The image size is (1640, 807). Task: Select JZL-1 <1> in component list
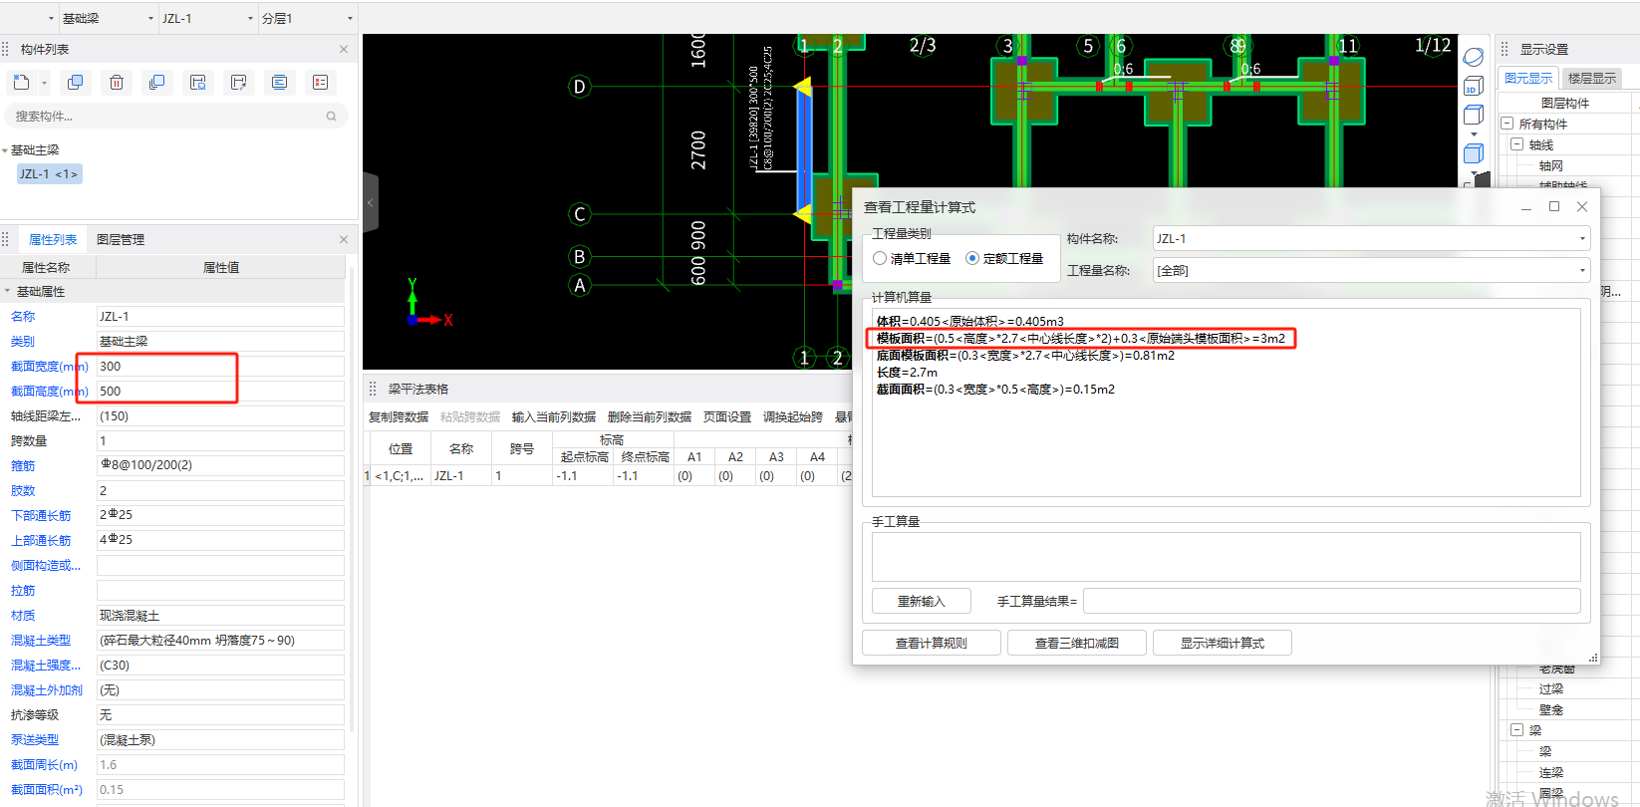[x=49, y=174]
